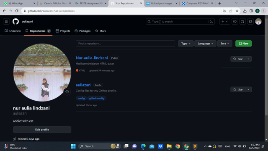Image resolution: width=268 pixels, height=151 pixels.
Task: Expand the Language filter dropdown
Action: pos(205,44)
